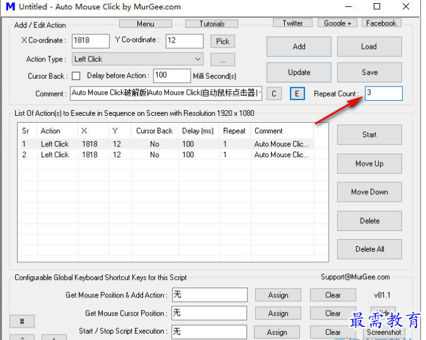
Task: Click the Repeat Count input field
Action: (383, 93)
